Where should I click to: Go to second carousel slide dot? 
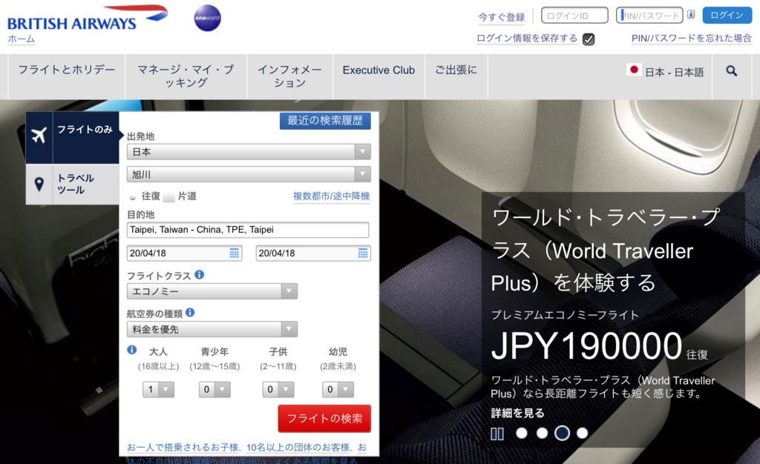542,433
